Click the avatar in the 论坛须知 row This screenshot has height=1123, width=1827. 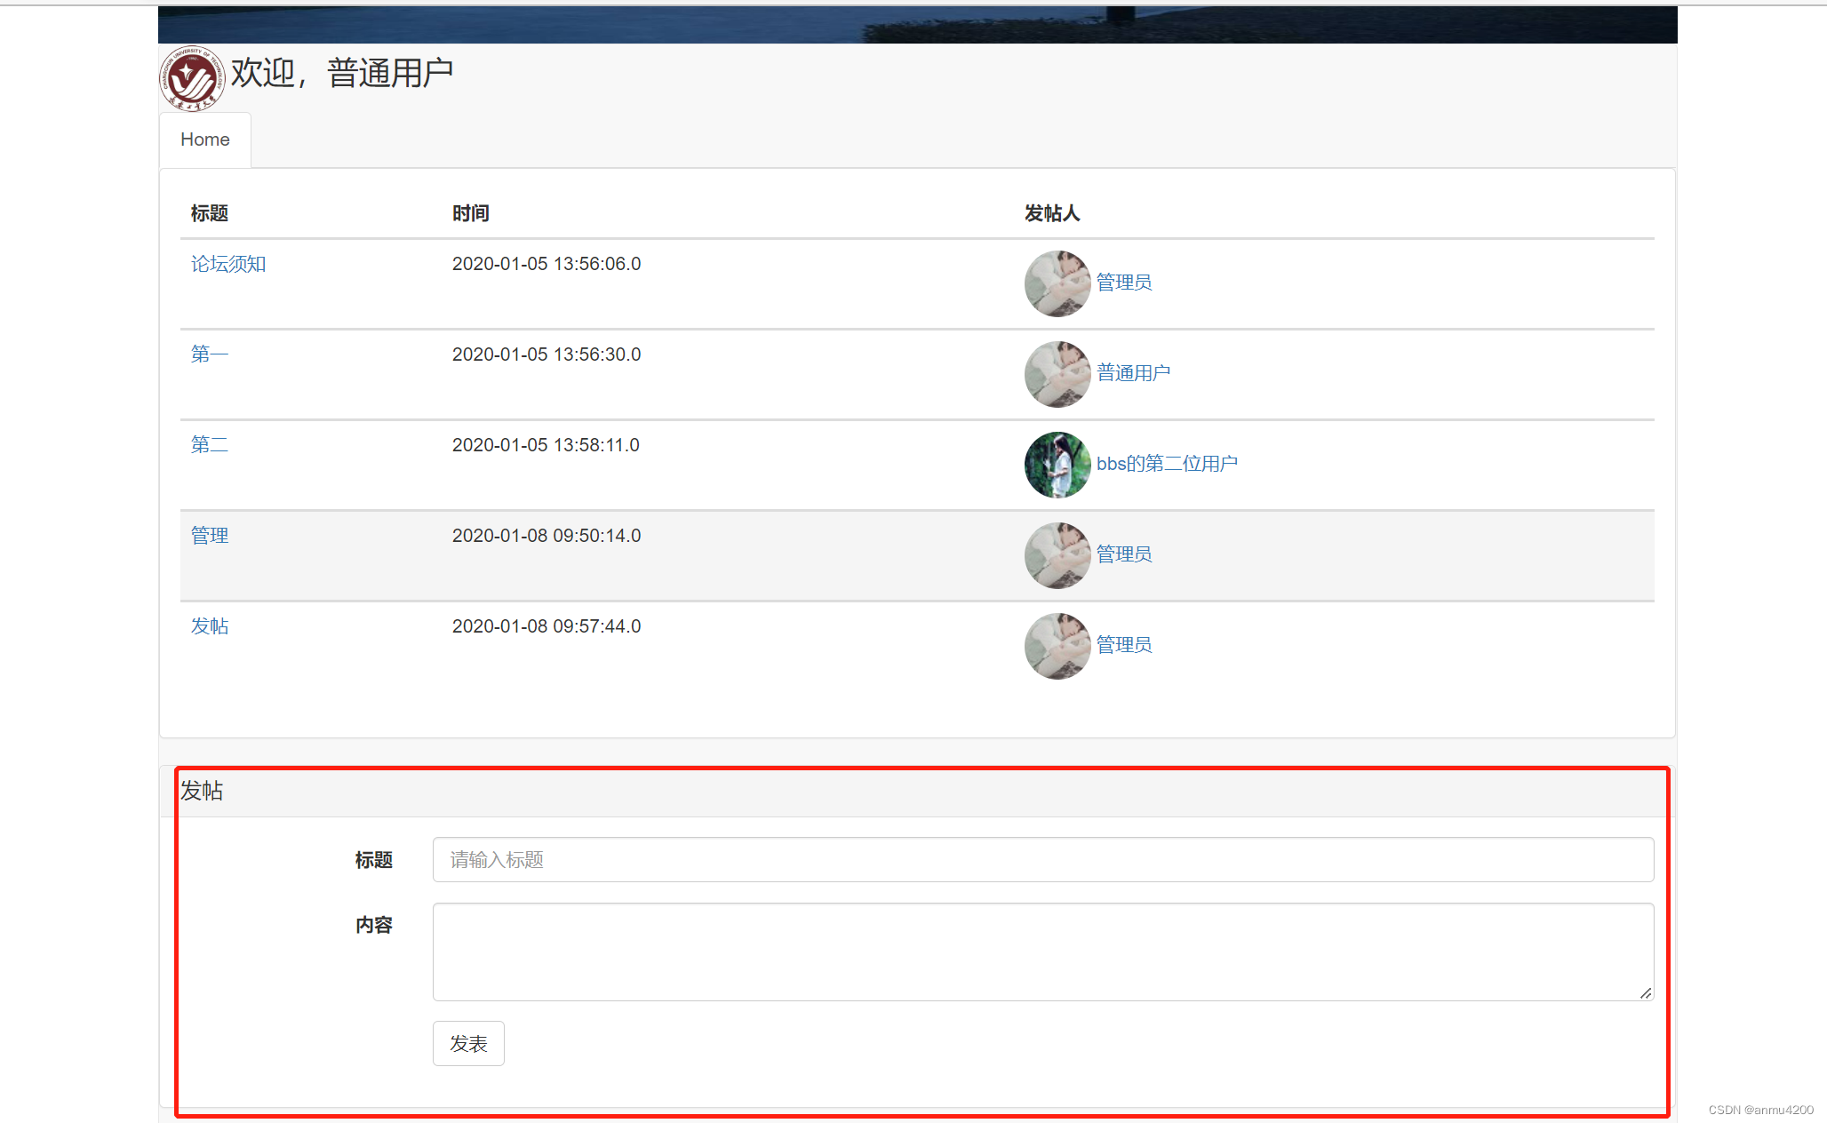pos(1057,283)
